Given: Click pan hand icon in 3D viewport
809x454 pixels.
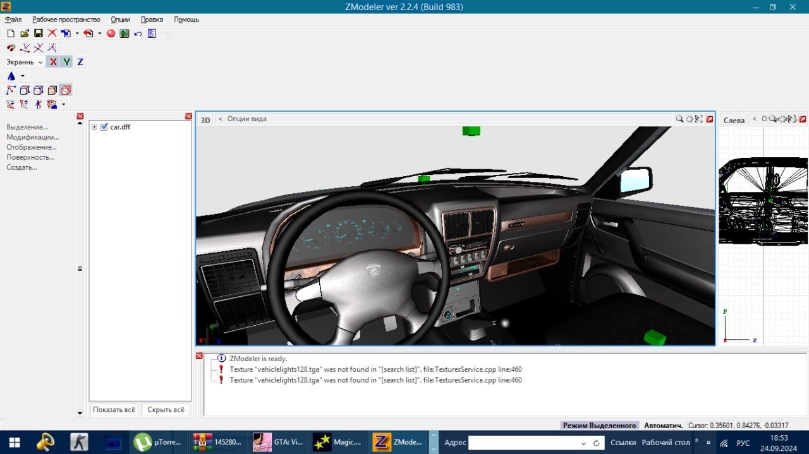Looking at the screenshot, I should coord(690,119).
